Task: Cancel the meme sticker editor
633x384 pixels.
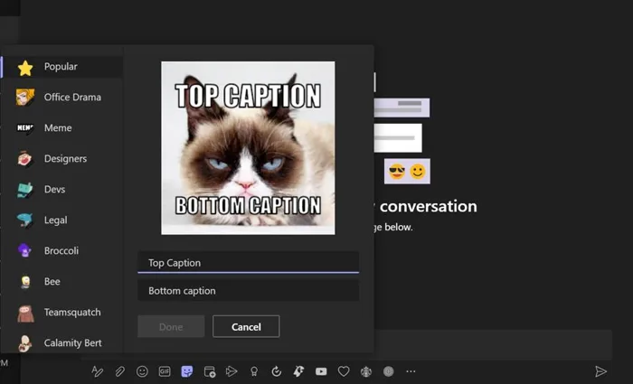Action: pyautogui.click(x=246, y=327)
